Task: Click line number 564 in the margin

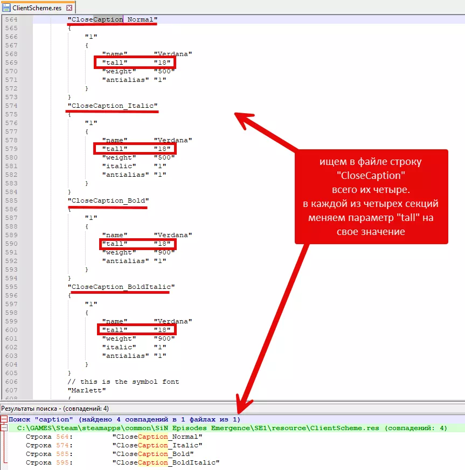Action: pos(11,19)
